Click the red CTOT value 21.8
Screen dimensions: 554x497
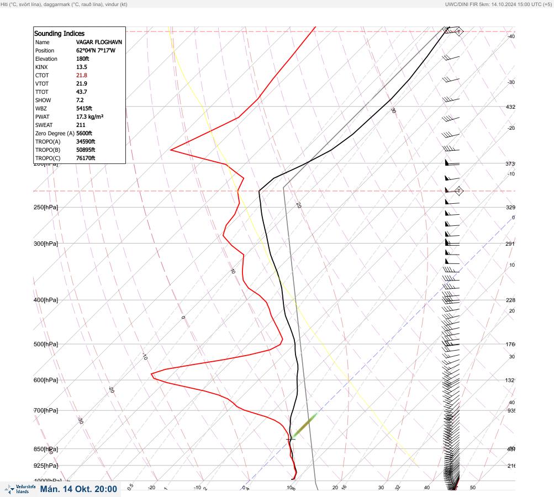[82, 75]
